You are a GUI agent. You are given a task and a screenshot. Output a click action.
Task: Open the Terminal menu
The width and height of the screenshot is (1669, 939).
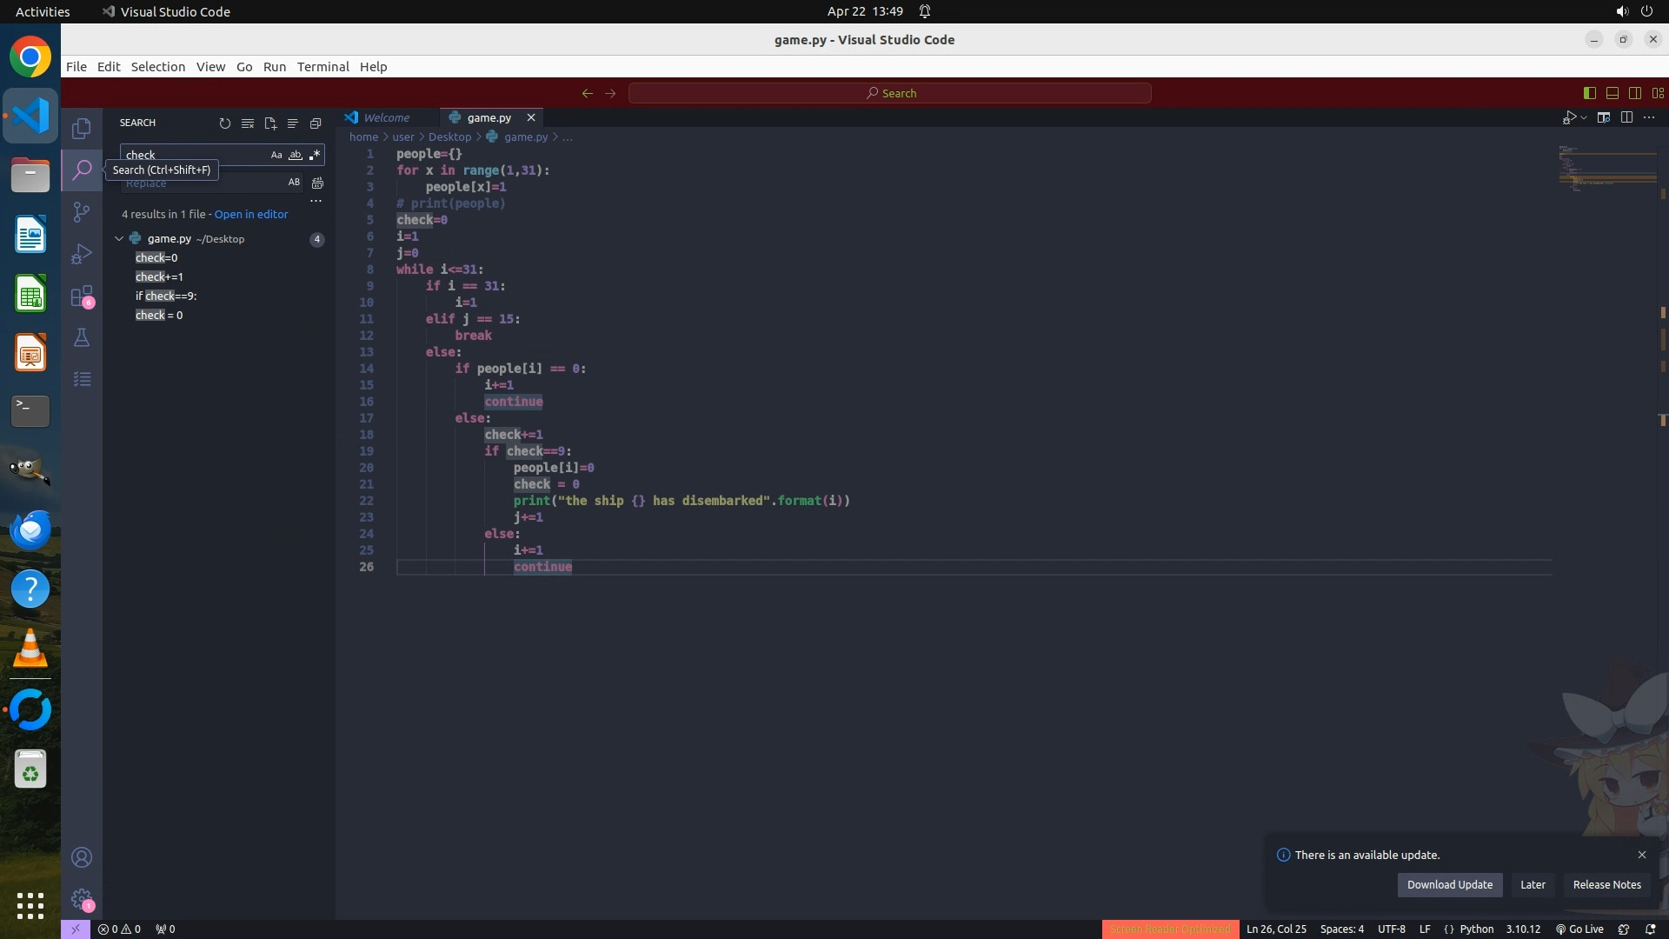click(322, 67)
